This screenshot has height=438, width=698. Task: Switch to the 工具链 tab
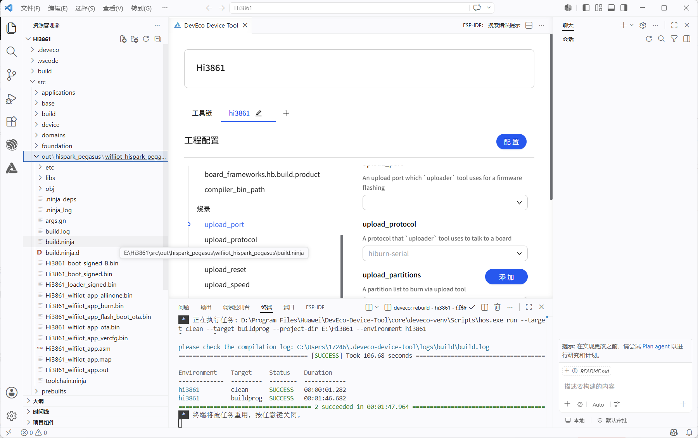click(202, 113)
